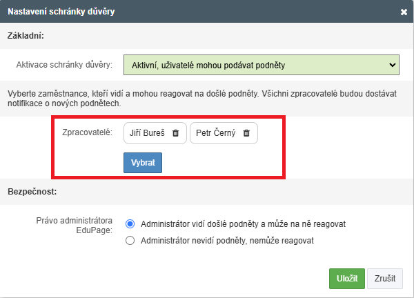Click the 'Aktivace schránky důvěry' field label
414x298 pixels.
point(64,65)
